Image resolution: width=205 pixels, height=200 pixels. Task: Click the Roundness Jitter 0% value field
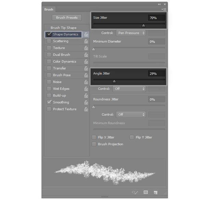click(x=156, y=100)
